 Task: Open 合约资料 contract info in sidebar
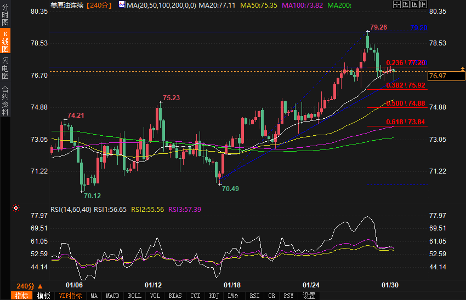click(x=5, y=100)
